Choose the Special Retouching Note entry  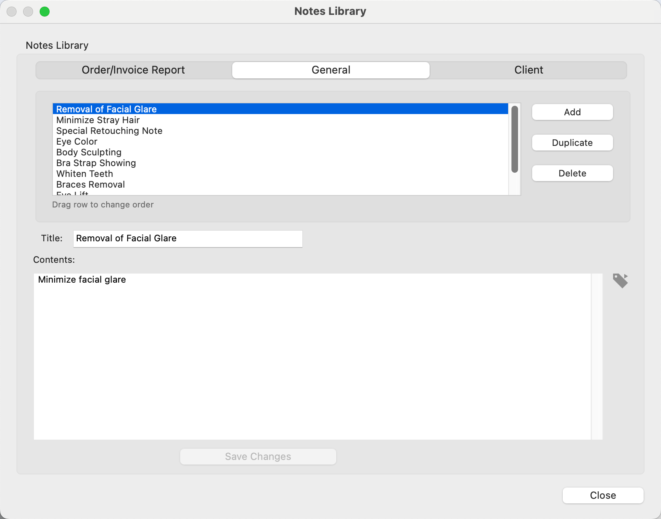[x=109, y=131]
